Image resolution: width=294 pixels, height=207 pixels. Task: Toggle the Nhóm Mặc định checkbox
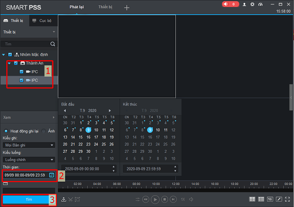point(10,54)
